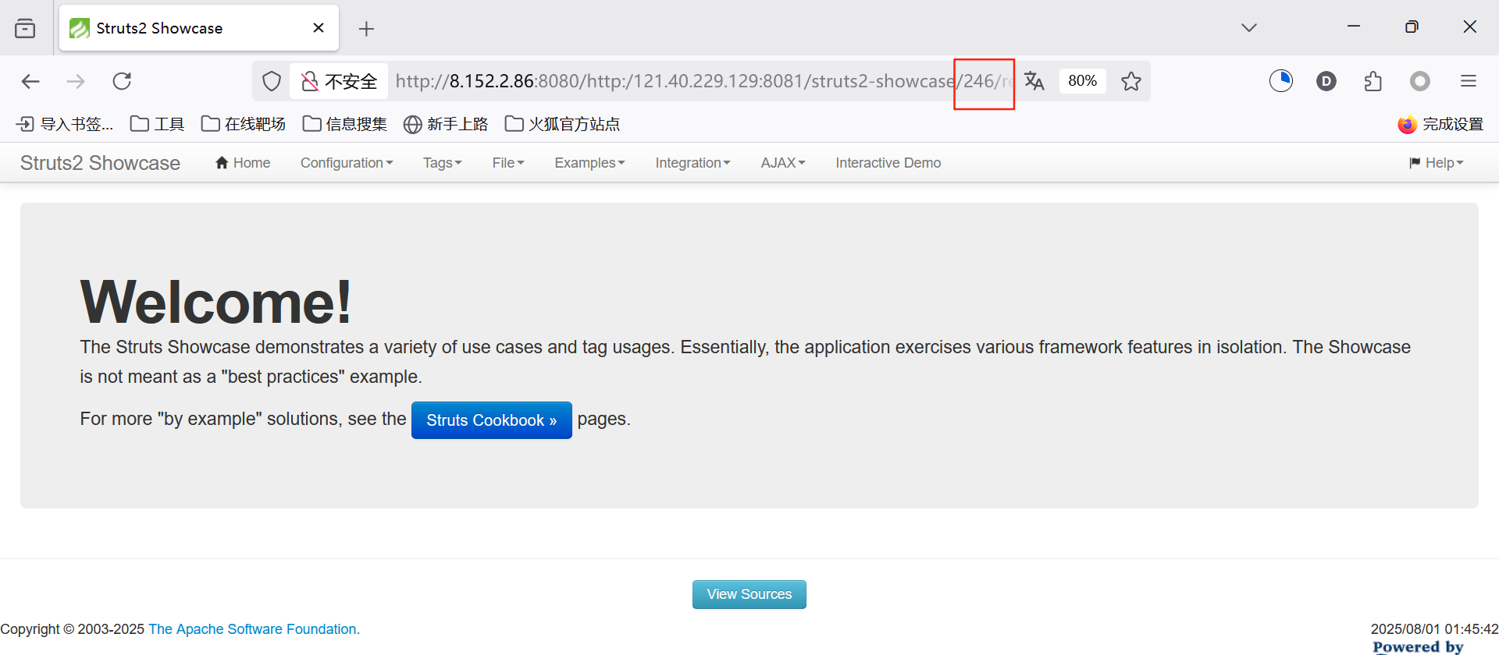
Task: Click the View Sources button
Action: (x=749, y=594)
